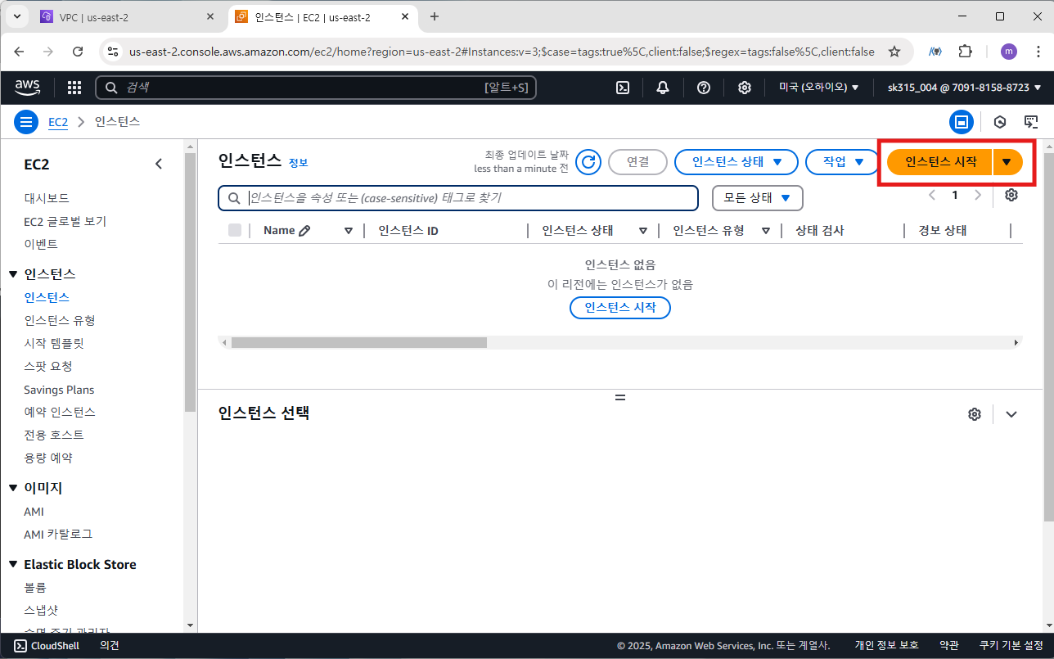Click the EC2 breadcrumb link

(x=58, y=122)
